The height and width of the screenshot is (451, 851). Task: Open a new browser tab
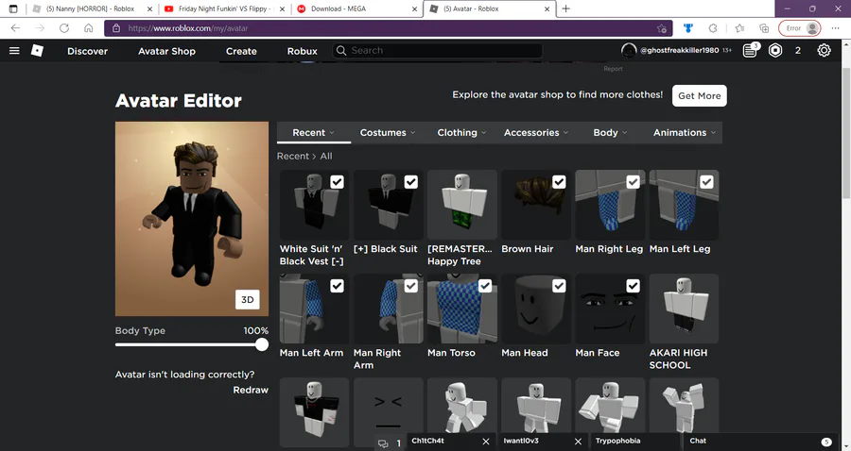pos(565,8)
